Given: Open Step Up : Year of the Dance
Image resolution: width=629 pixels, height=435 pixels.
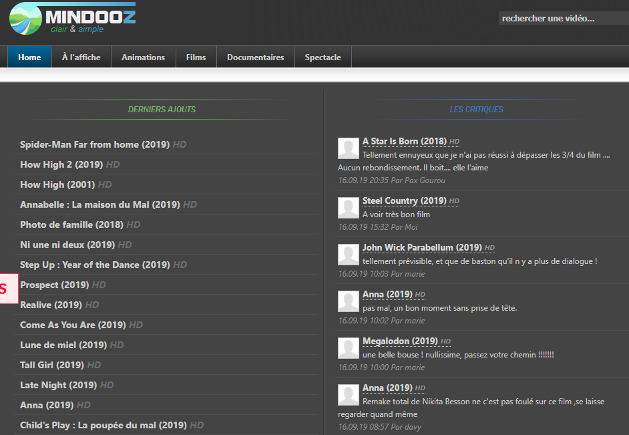Looking at the screenshot, I should coord(95,265).
